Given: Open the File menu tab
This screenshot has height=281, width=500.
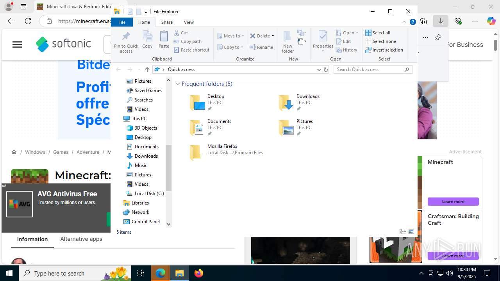Looking at the screenshot, I should 122,22.
